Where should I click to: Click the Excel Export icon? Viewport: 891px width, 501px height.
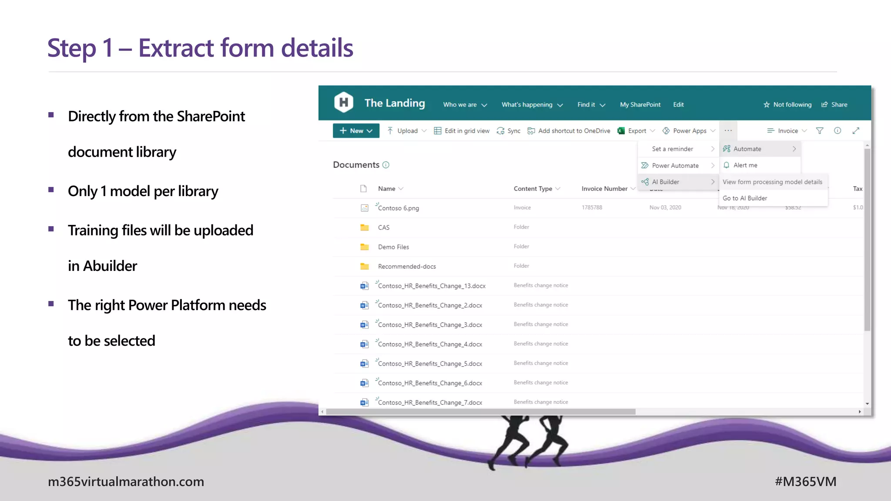click(x=621, y=130)
